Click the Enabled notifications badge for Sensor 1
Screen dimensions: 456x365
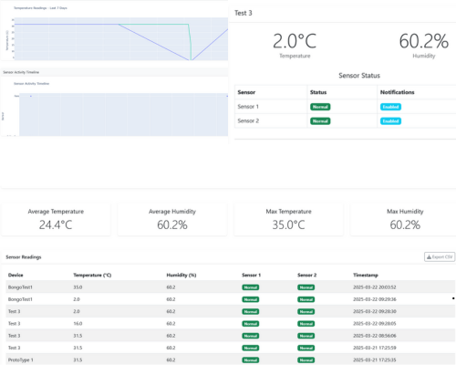pyautogui.click(x=390, y=107)
